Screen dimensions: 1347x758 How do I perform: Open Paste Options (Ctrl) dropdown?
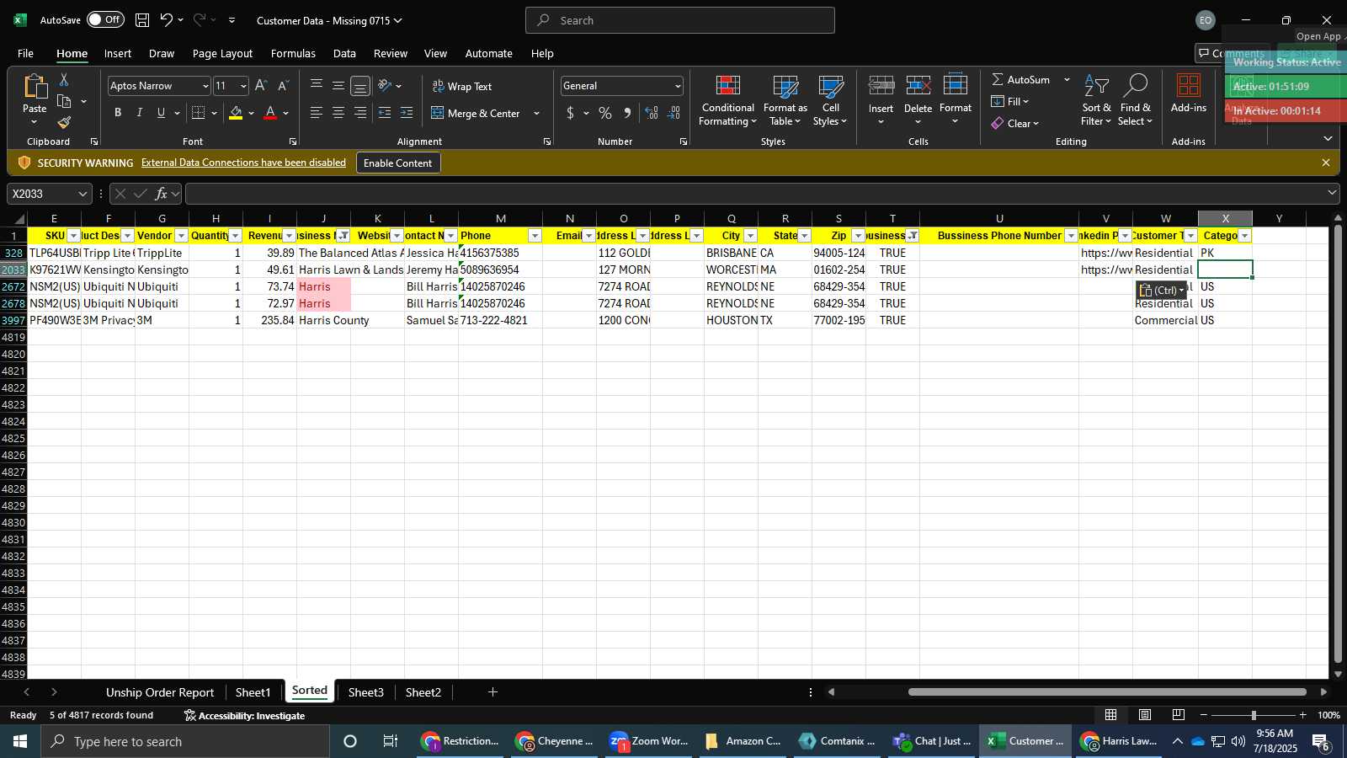pos(1162,290)
